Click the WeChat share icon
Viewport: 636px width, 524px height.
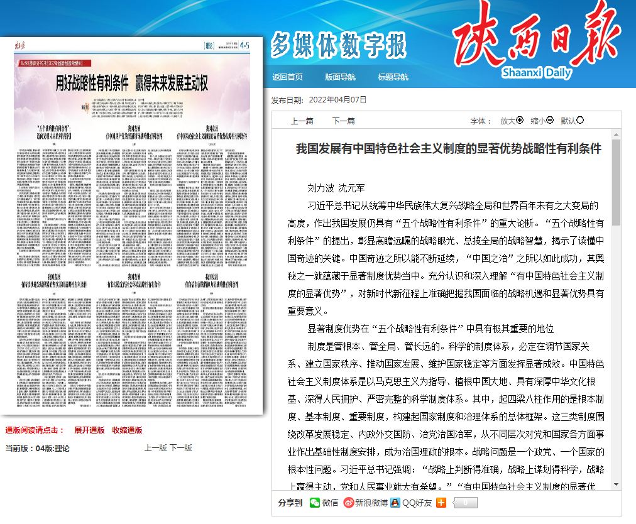(x=314, y=503)
